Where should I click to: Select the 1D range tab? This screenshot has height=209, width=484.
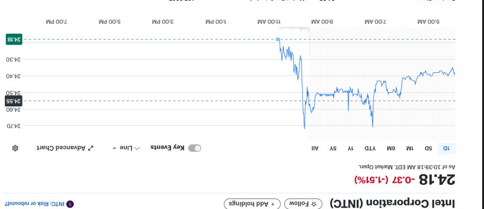[446, 148]
